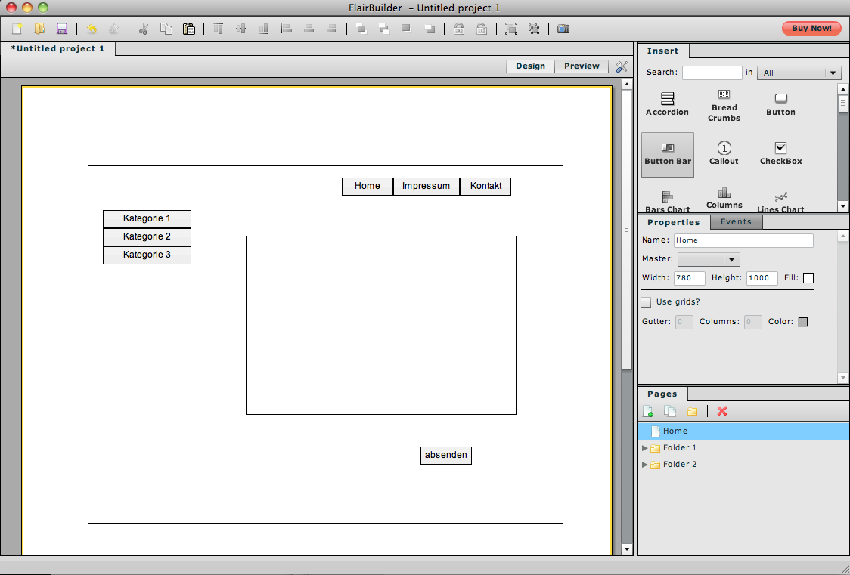Screen dimensions: 850x575
Task: Switch to Preview mode
Action: click(x=582, y=66)
